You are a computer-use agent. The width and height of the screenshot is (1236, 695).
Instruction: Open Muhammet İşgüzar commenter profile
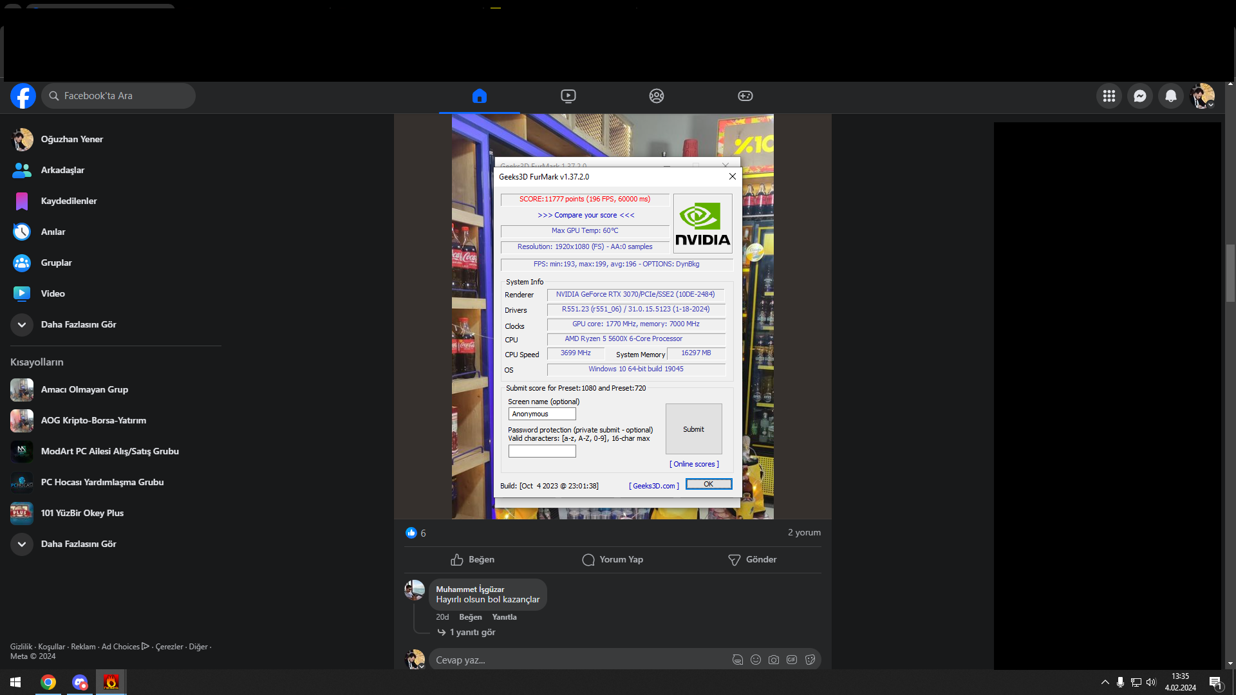tap(470, 589)
